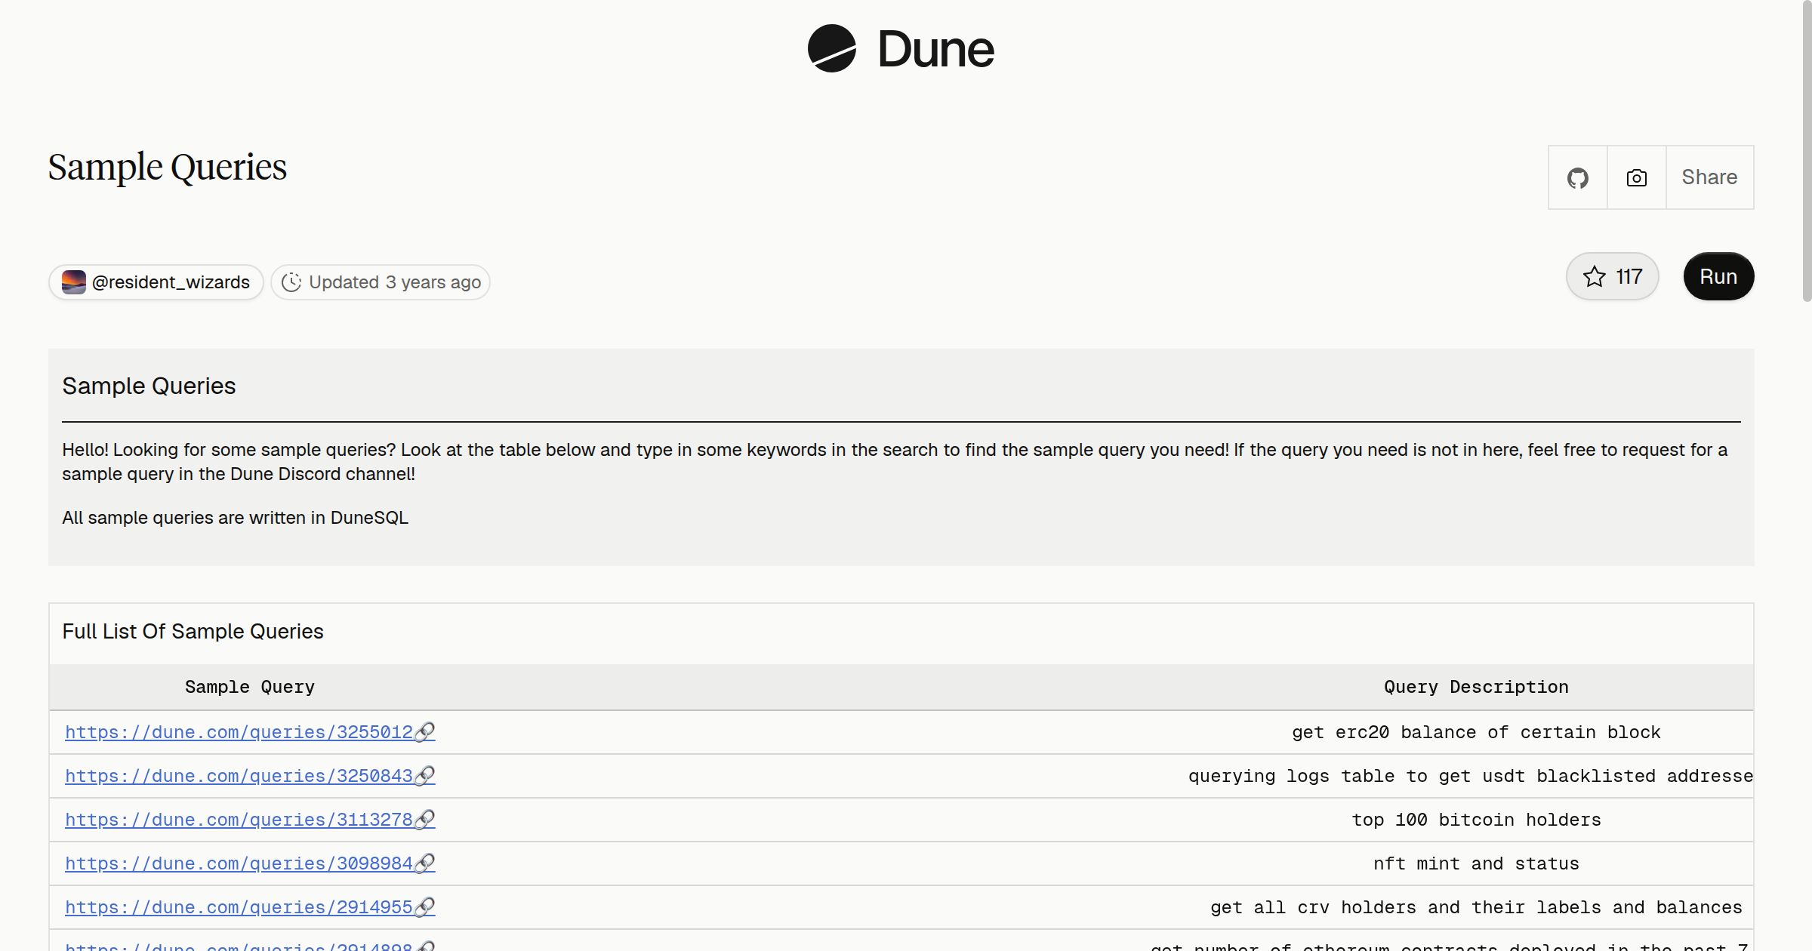
Task: Click 'querying logs table to get usdt' cell
Action: (1471, 776)
